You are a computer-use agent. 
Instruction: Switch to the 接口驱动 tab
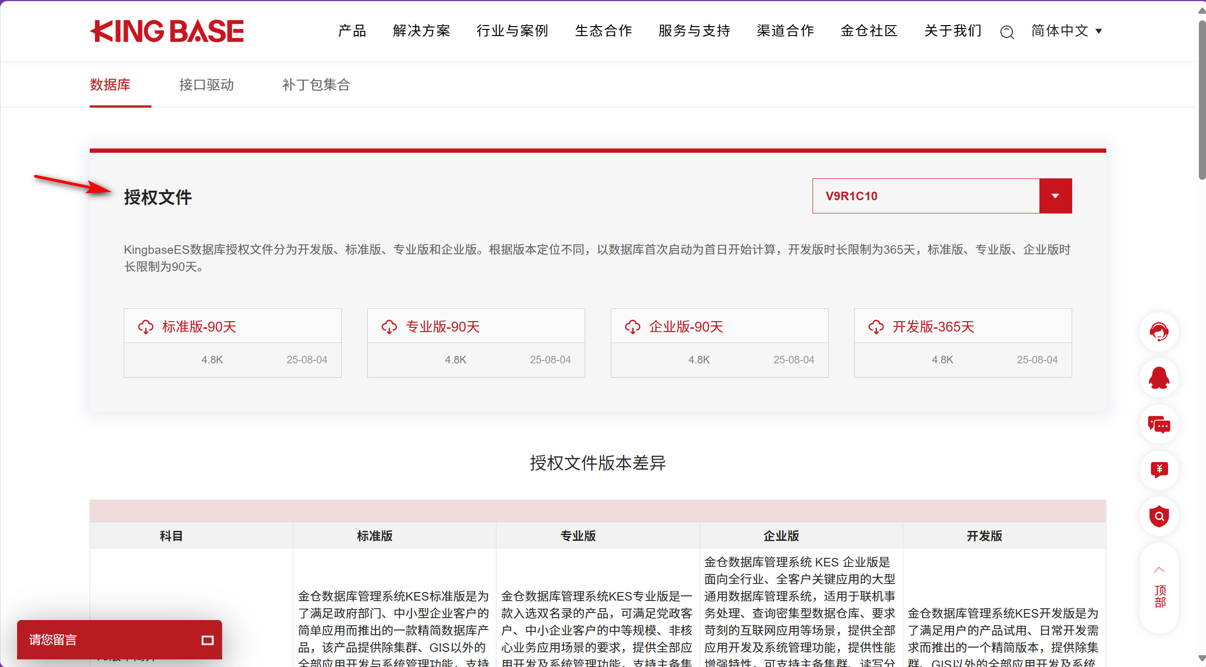(206, 85)
